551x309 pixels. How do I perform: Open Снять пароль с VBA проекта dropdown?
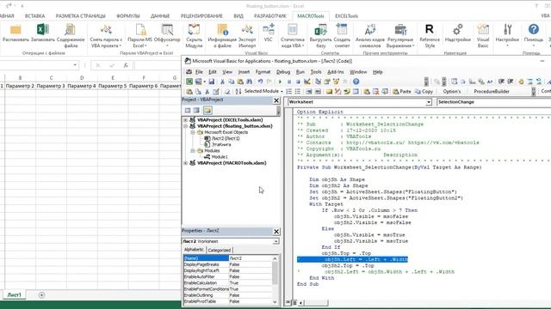[106, 36]
